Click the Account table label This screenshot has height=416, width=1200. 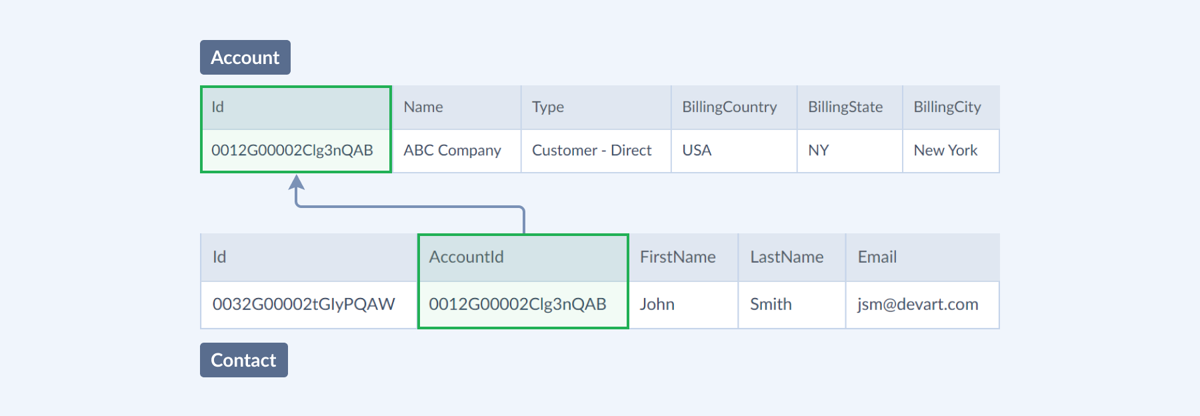pos(245,57)
